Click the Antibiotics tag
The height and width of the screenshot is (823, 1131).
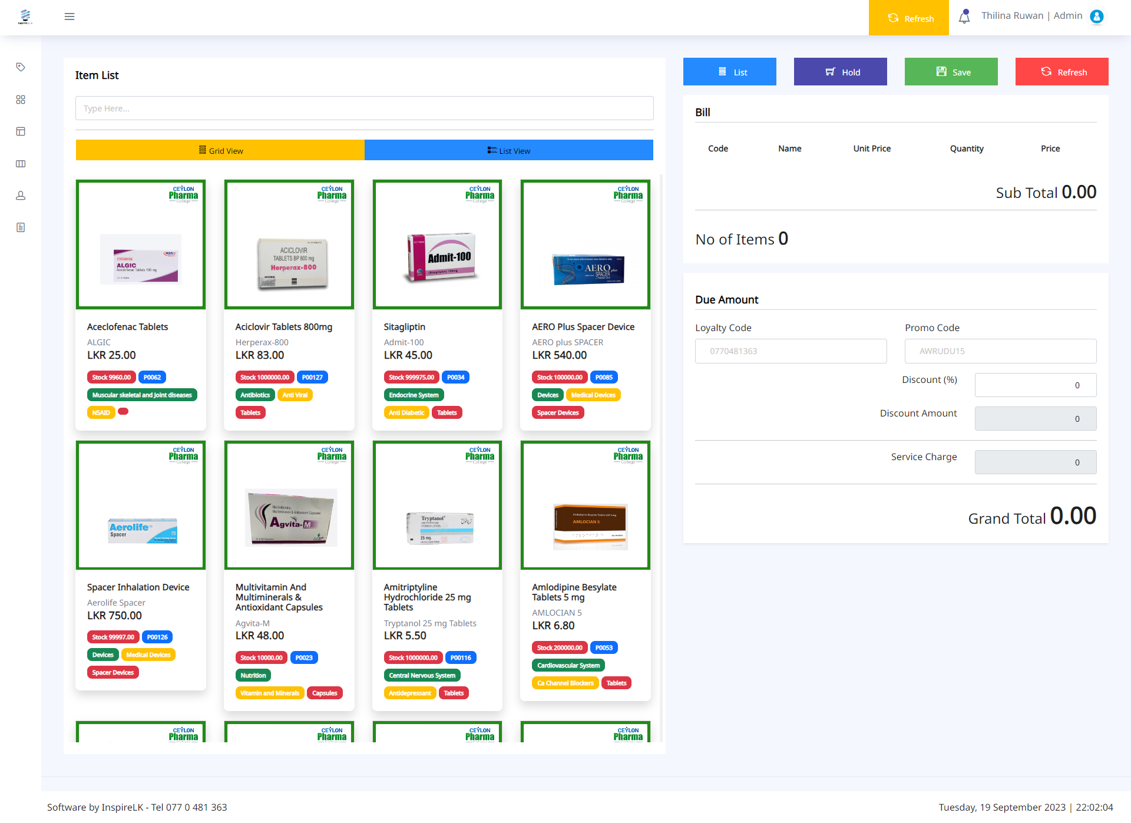255,395
